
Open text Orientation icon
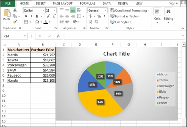pos(75,22)
